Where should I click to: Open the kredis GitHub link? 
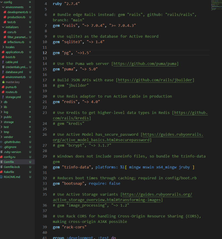click(191, 113)
